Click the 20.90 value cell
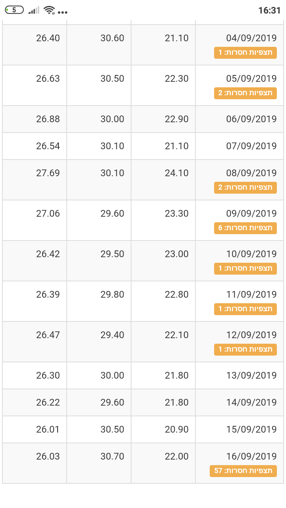Viewport: 286px width, 508px height. coord(177,429)
